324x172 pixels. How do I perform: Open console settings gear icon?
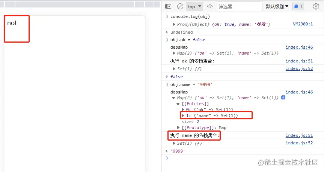click(x=316, y=7)
